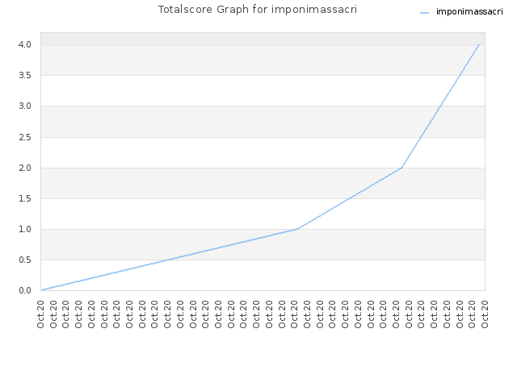Click the blue legend line swatch
The height and width of the screenshot is (387, 517).
pyautogui.click(x=424, y=13)
